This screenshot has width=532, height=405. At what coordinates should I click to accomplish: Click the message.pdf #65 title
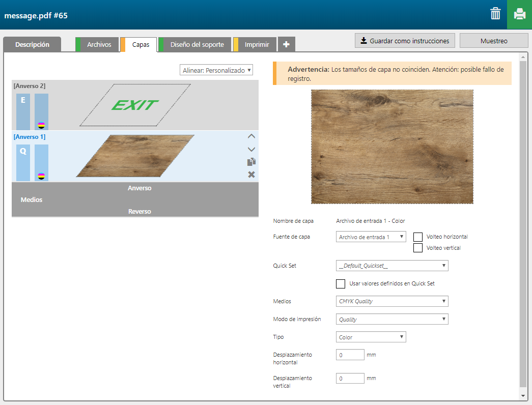point(36,16)
